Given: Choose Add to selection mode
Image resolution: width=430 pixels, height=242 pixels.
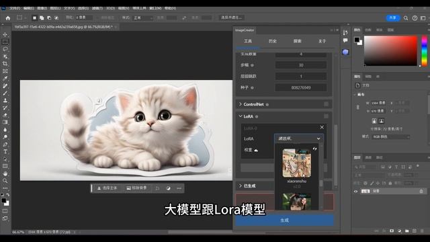Looking at the screenshot, I should point(42,18).
